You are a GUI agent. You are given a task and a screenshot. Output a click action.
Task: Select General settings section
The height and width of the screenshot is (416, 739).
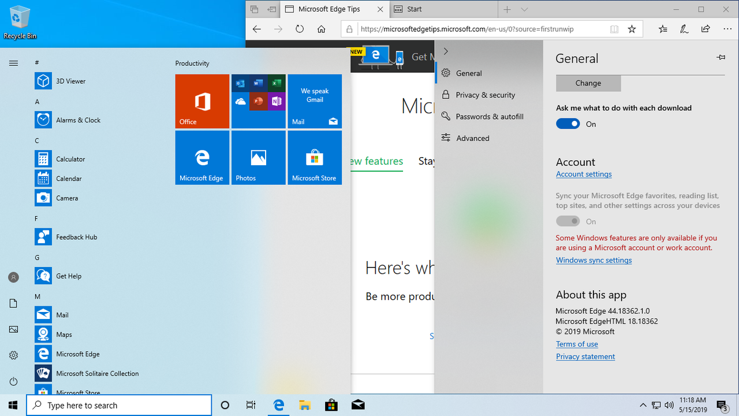[490, 73]
